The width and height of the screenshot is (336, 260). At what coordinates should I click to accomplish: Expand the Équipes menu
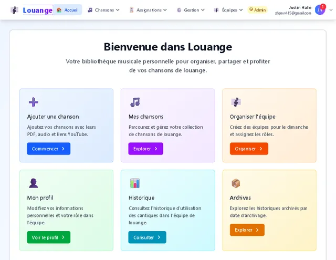tap(228, 10)
